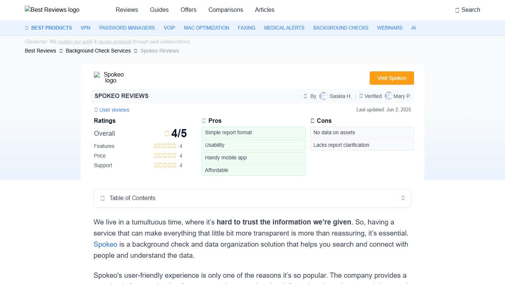Switch to the BACKGROUND CHECKS category
Screen dimensions: 505x284
pyautogui.click(x=340, y=28)
